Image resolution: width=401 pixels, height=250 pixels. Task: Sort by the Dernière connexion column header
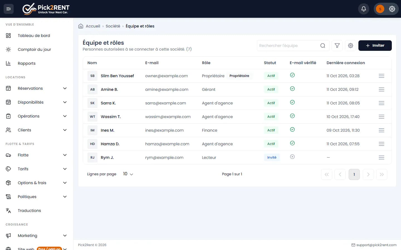point(346,63)
